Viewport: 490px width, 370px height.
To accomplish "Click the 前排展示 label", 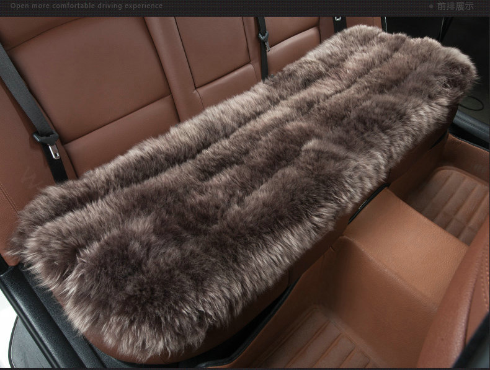I will tap(455, 6).
